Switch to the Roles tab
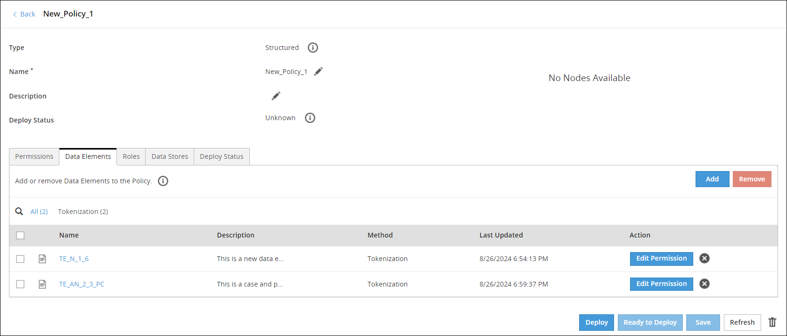Screen dimensions: 787x336 click(131, 156)
